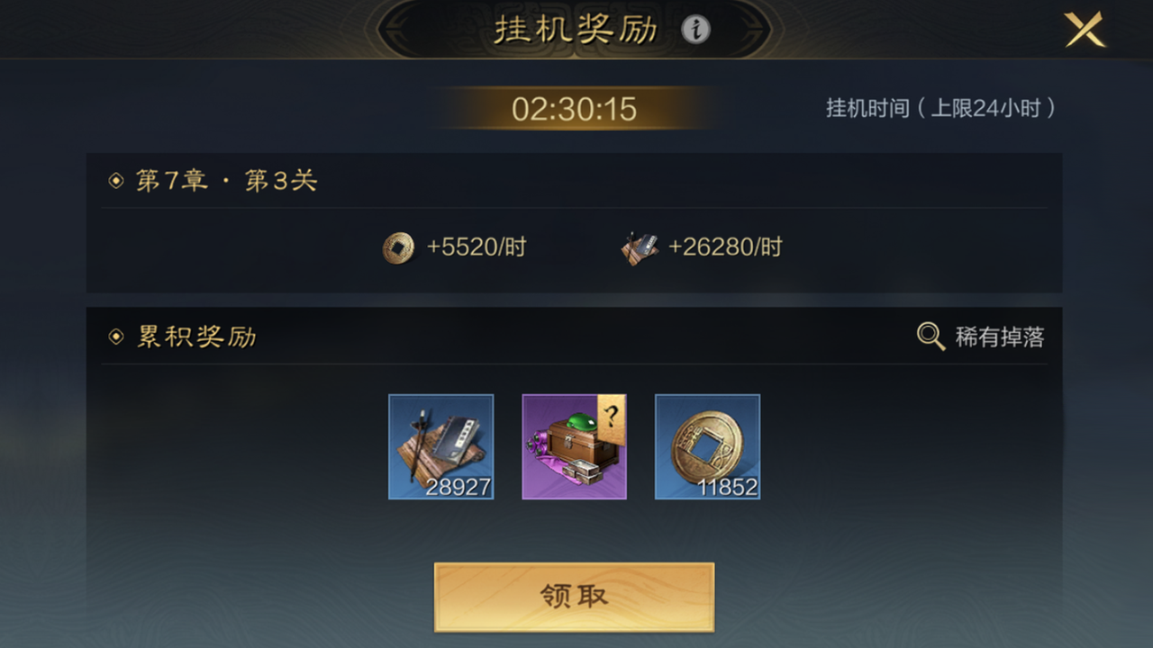Image resolution: width=1153 pixels, height=648 pixels.
Task: Tap the diamond bullet next to 累积奖励
Action: coord(116,337)
